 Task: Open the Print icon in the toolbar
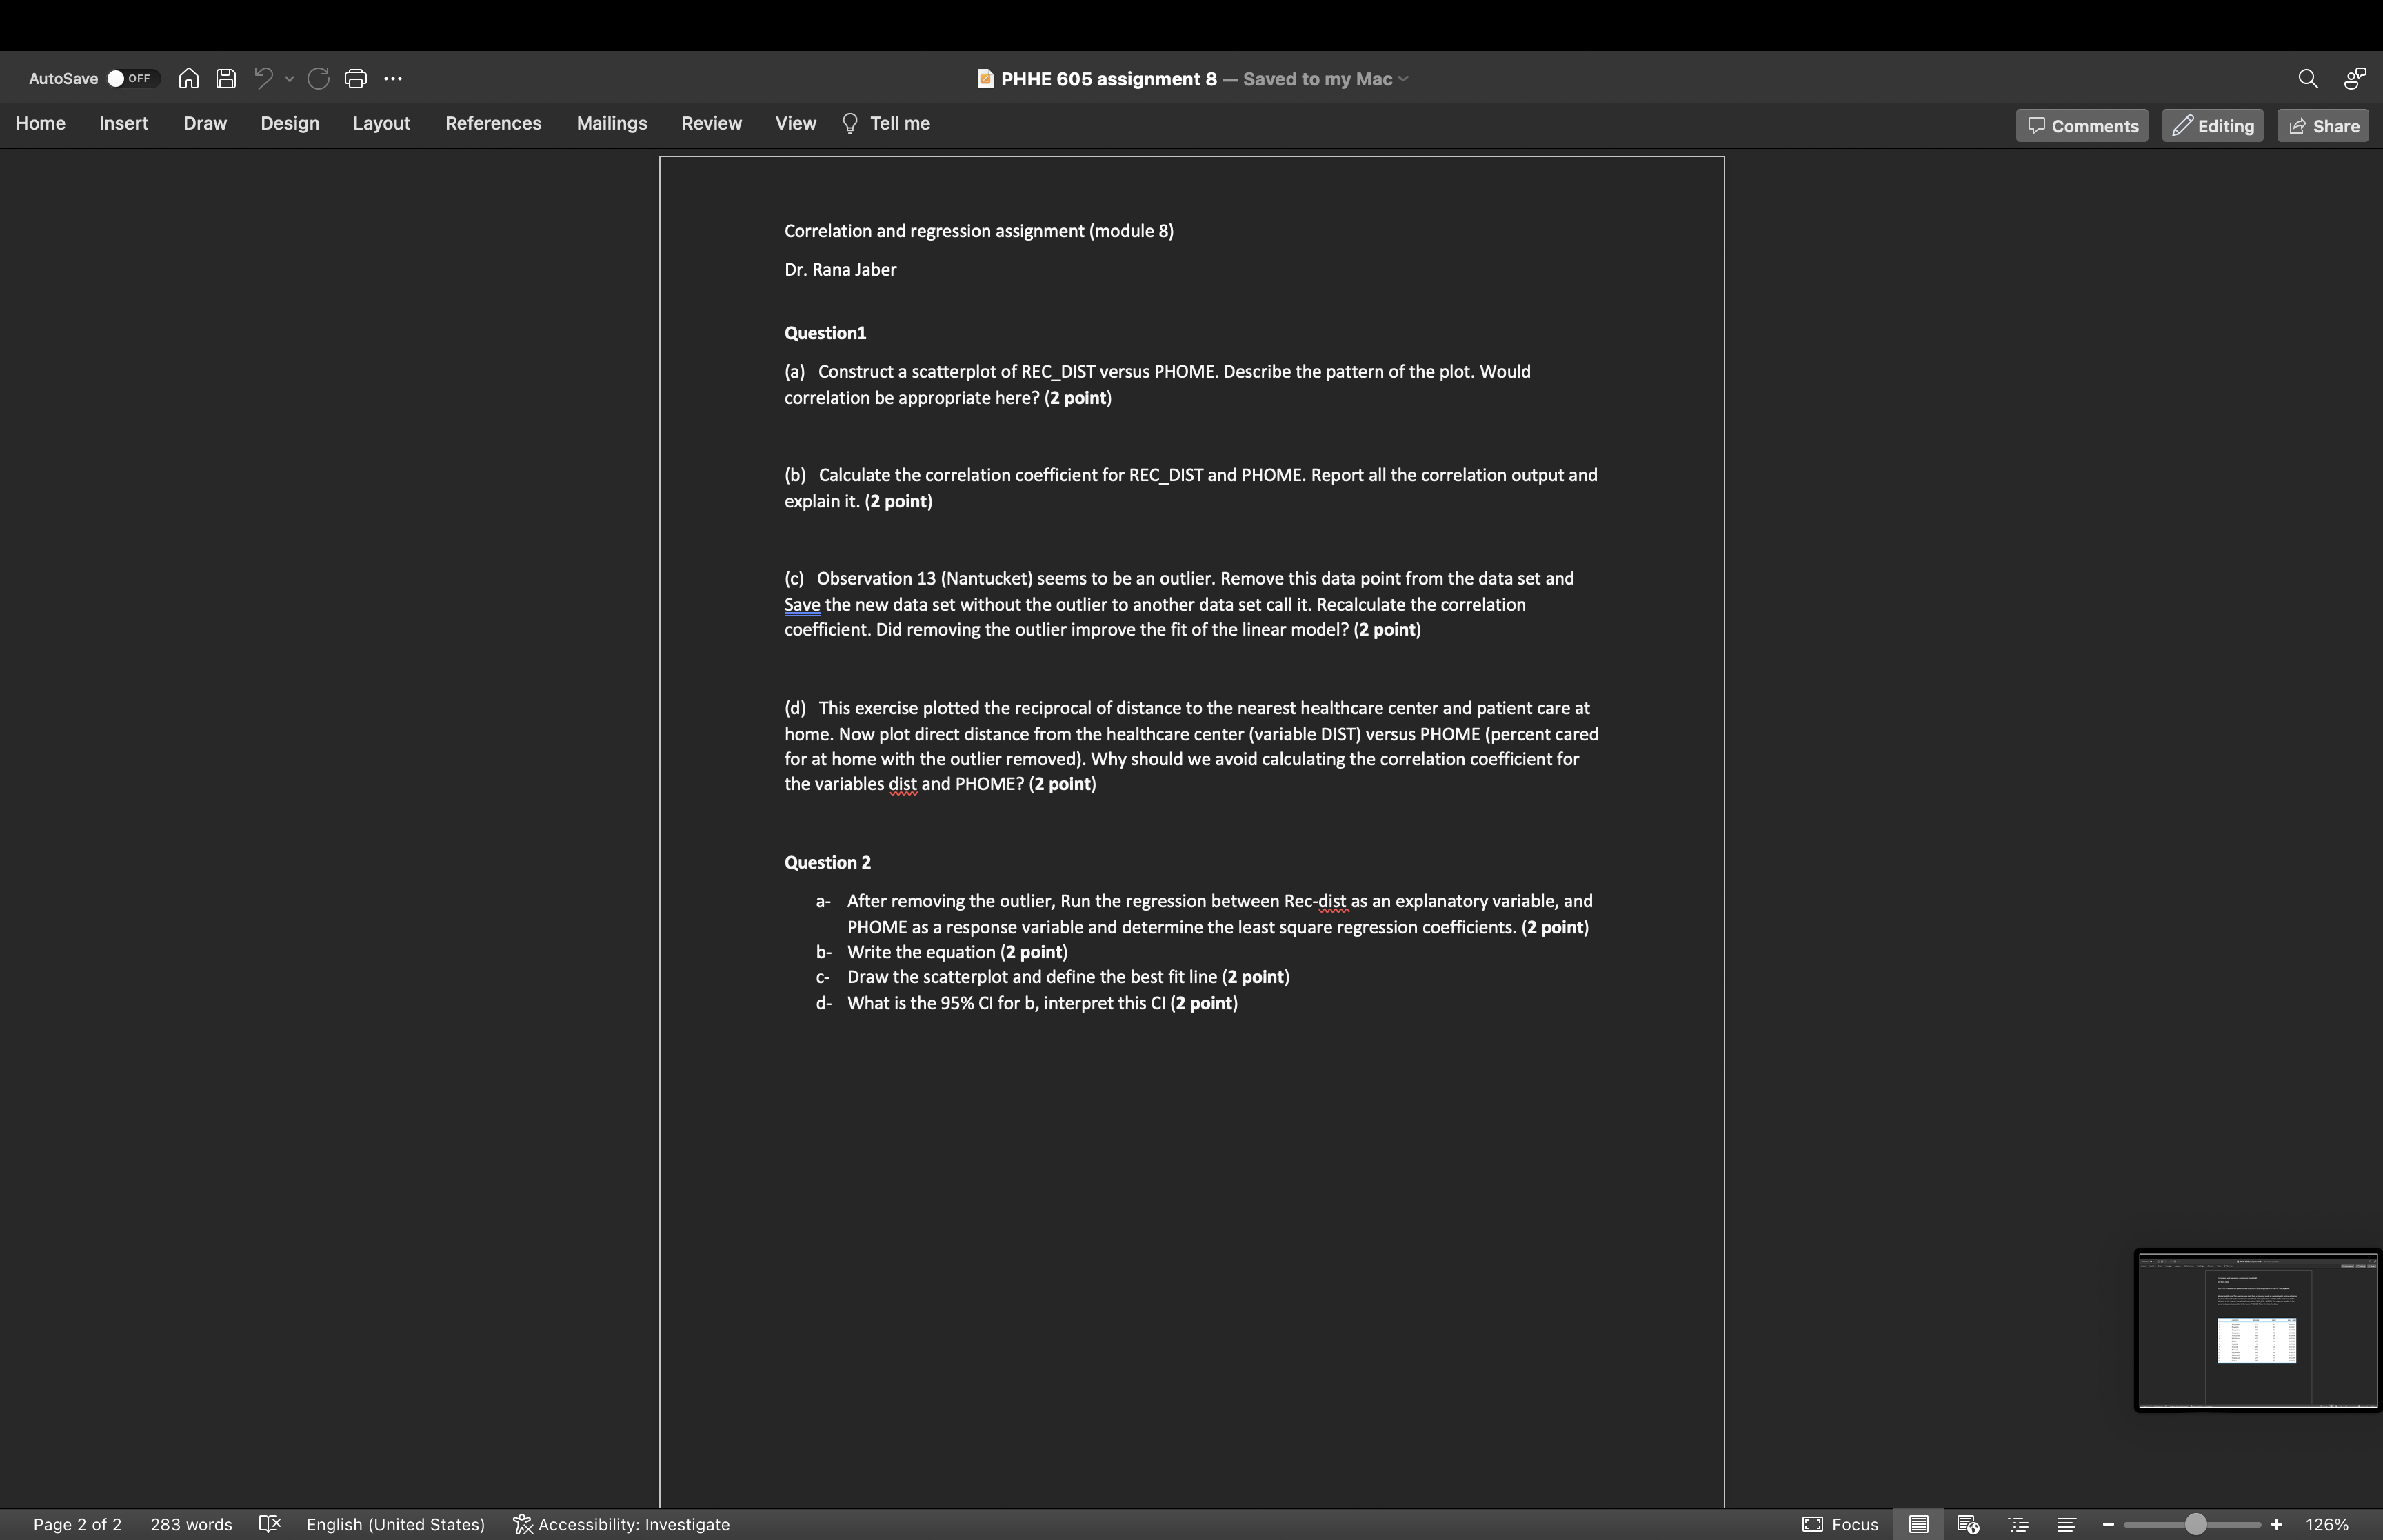pyautogui.click(x=356, y=78)
